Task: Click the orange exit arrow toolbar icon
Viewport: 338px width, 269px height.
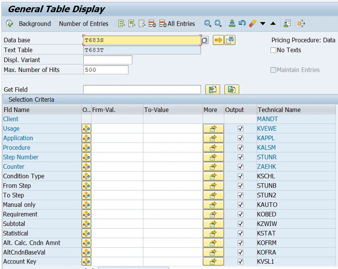Action: pyautogui.click(x=301, y=23)
